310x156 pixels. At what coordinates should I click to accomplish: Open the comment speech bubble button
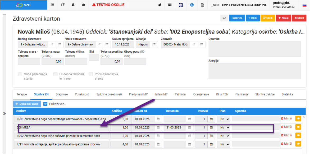coord(224,18)
